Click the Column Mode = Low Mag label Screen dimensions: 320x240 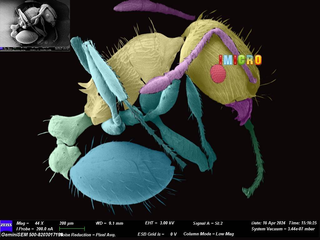[x=208, y=234]
